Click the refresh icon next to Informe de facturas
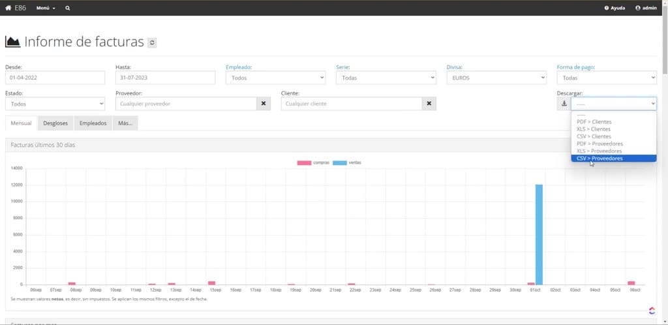This screenshot has width=668, height=325. [152, 42]
